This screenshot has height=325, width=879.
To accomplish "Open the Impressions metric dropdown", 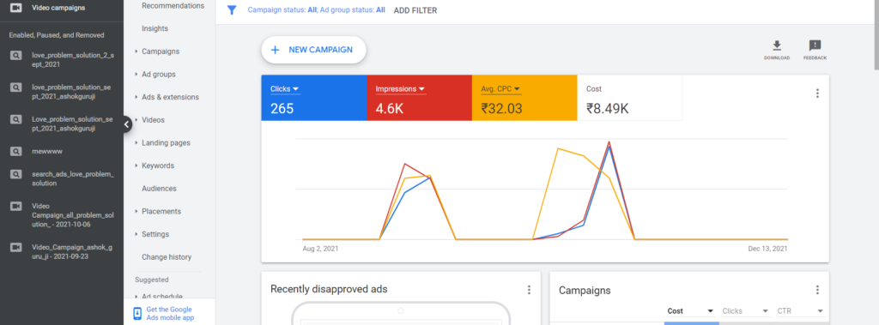I will coord(401,89).
